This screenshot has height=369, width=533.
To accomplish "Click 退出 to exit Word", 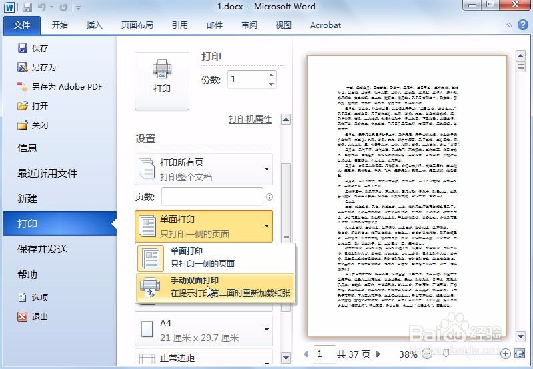I will [33, 316].
